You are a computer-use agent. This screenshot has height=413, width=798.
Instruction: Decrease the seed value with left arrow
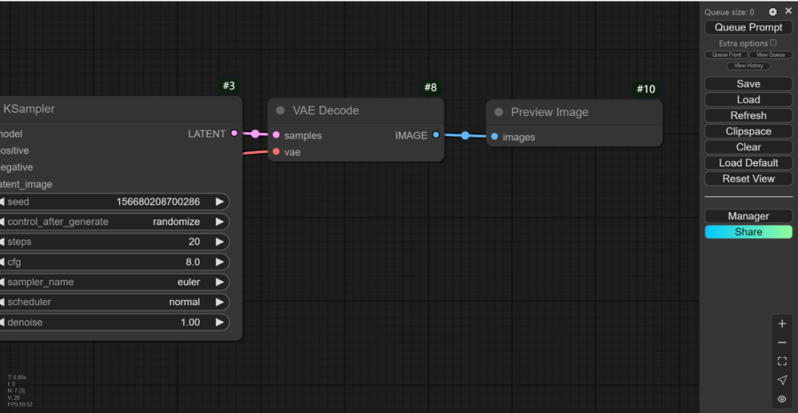pos(2,202)
